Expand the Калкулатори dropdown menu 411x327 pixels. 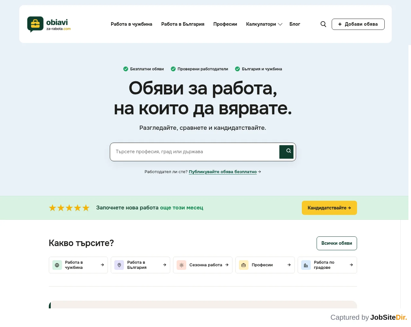pos(264,24)
